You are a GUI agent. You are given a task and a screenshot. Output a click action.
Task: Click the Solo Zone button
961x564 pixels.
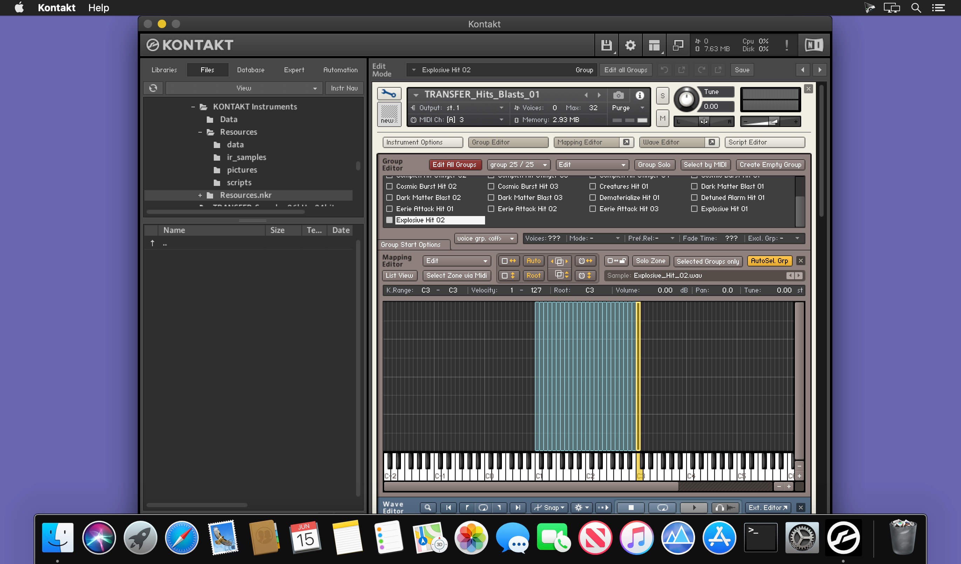650,261
